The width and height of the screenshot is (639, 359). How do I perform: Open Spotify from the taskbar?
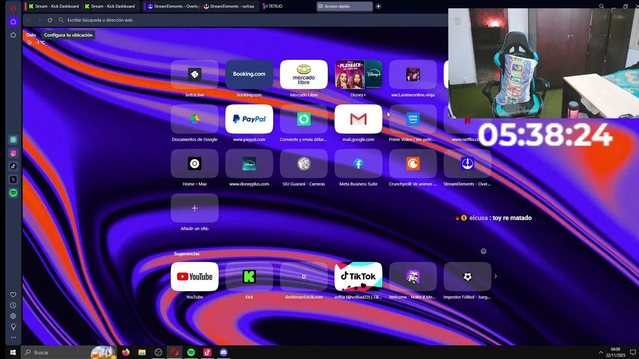191,353
